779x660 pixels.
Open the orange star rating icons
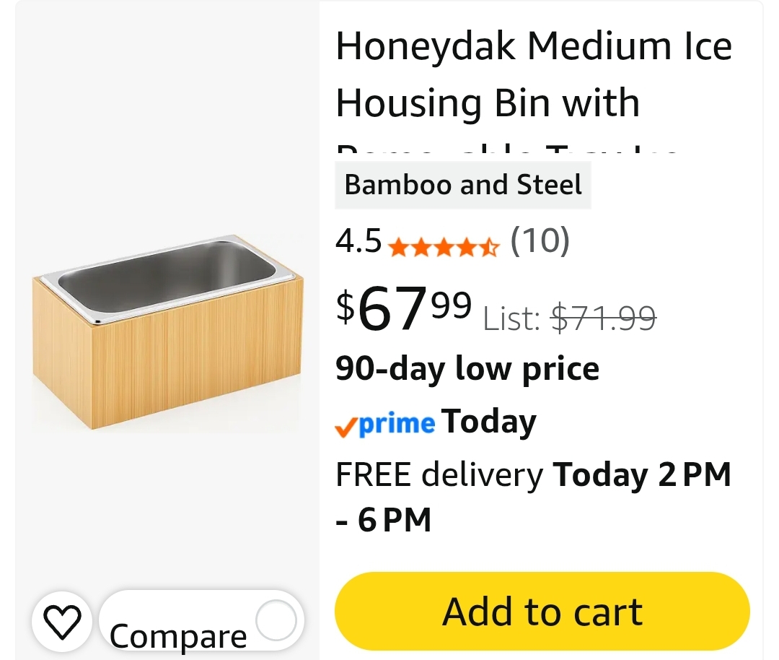click(x=444, y=247)
